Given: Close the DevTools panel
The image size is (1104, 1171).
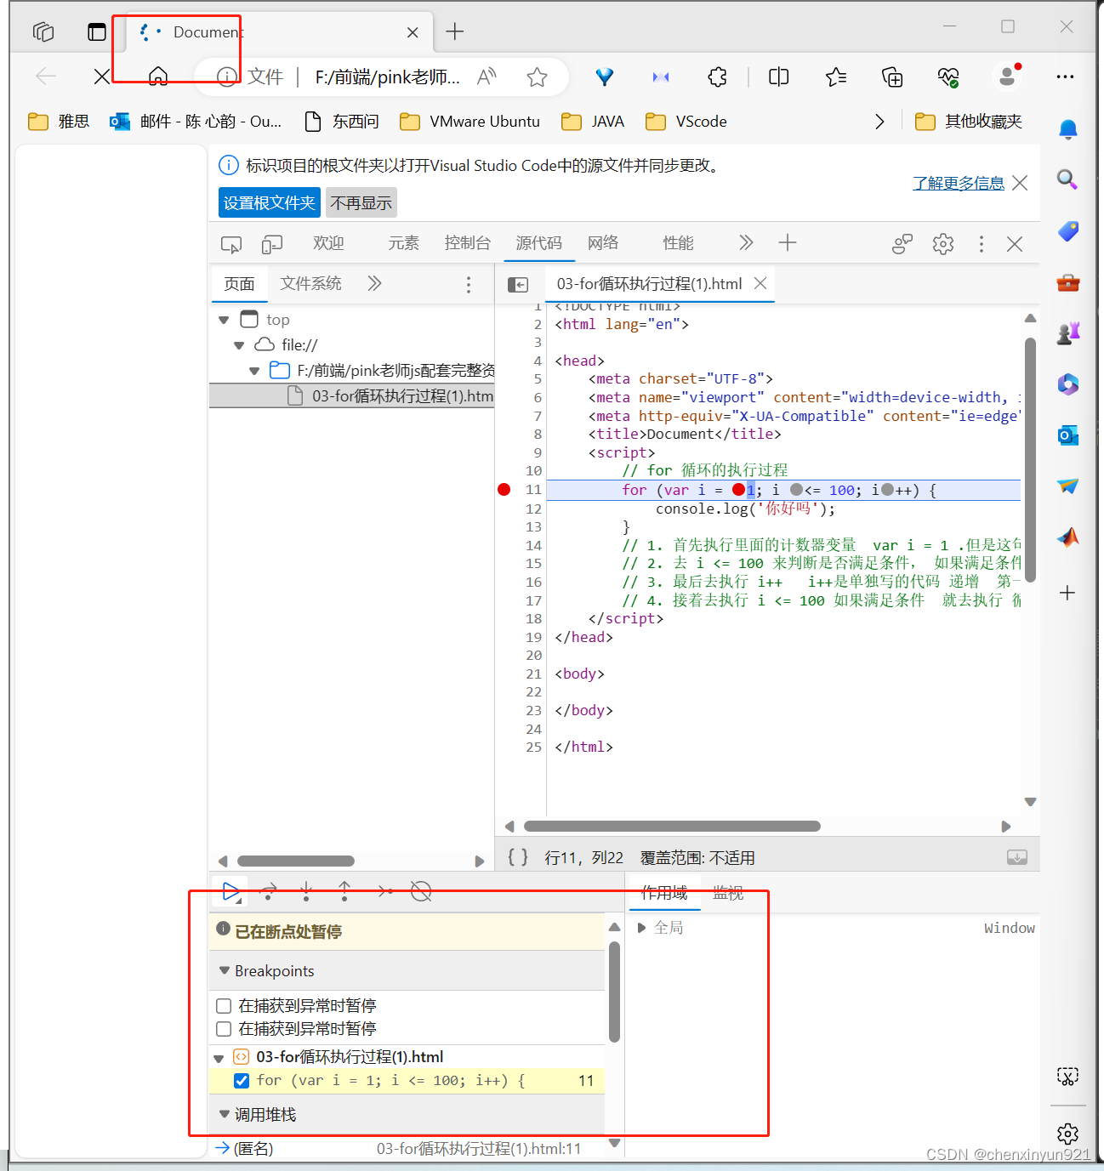Looking at the screenshot, I should pyautogui.click(x=1015, y=244).
